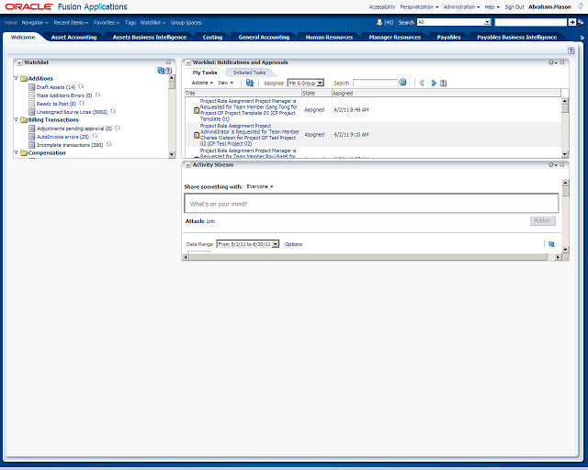This screenshot has height=470, width=588.
Task: Switch to the Initiated Tasks tab
Action: click(249, 72)
